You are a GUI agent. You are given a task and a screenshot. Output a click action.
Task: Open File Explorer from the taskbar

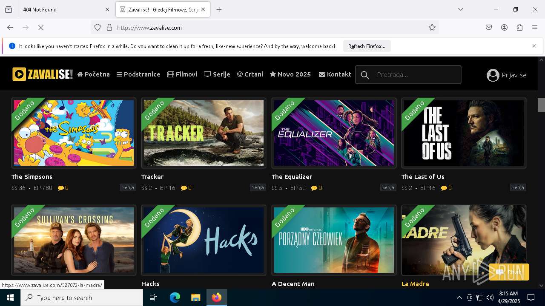coord(195,297)
